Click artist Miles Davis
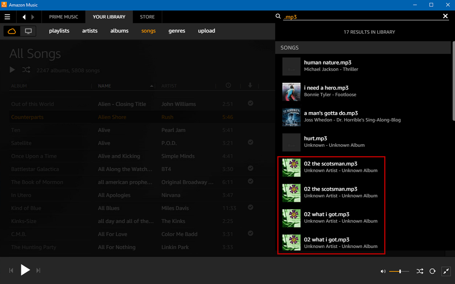Image resolution: width=455 pixels, height=284 pixels. coord(175,208)
